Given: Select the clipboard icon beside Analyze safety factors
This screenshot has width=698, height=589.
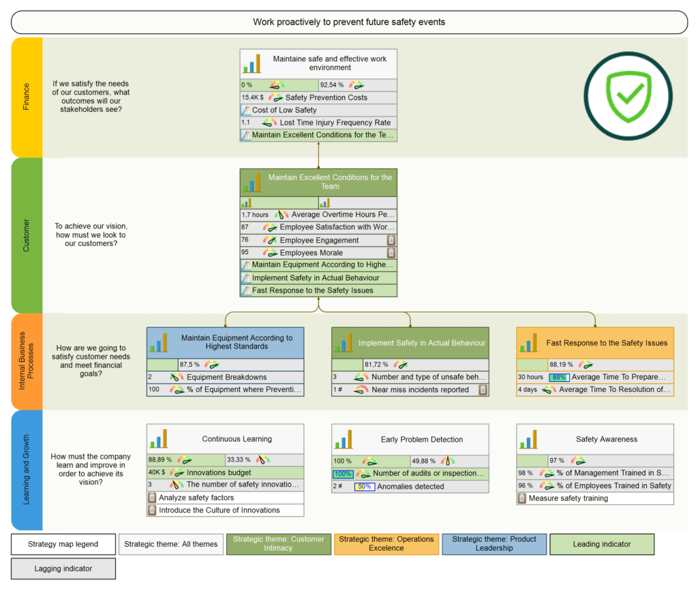Looking at the screenshot, I should pos(152,498).
